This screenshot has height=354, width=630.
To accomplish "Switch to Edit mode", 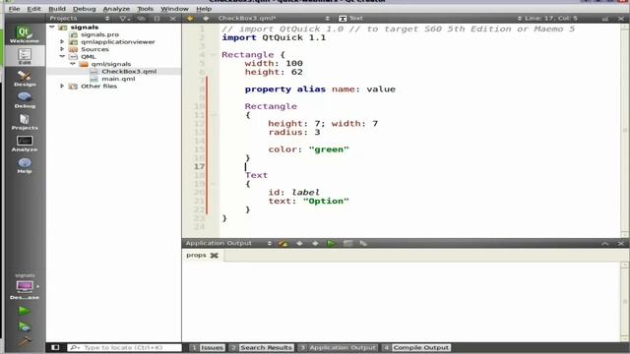I will pyautogui.click(x=25, y=56).
